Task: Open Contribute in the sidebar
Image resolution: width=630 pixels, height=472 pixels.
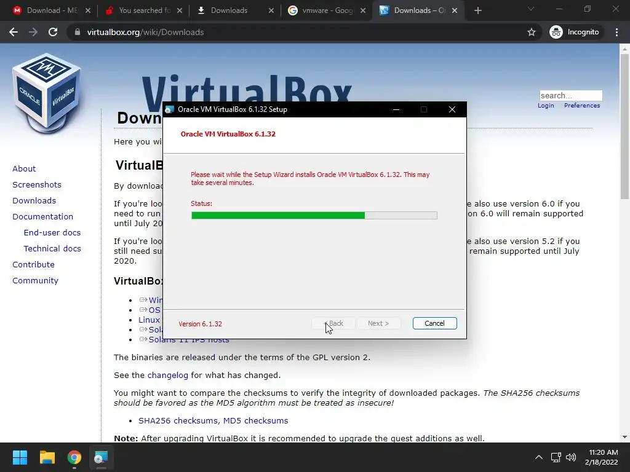Action: [33, 264]
